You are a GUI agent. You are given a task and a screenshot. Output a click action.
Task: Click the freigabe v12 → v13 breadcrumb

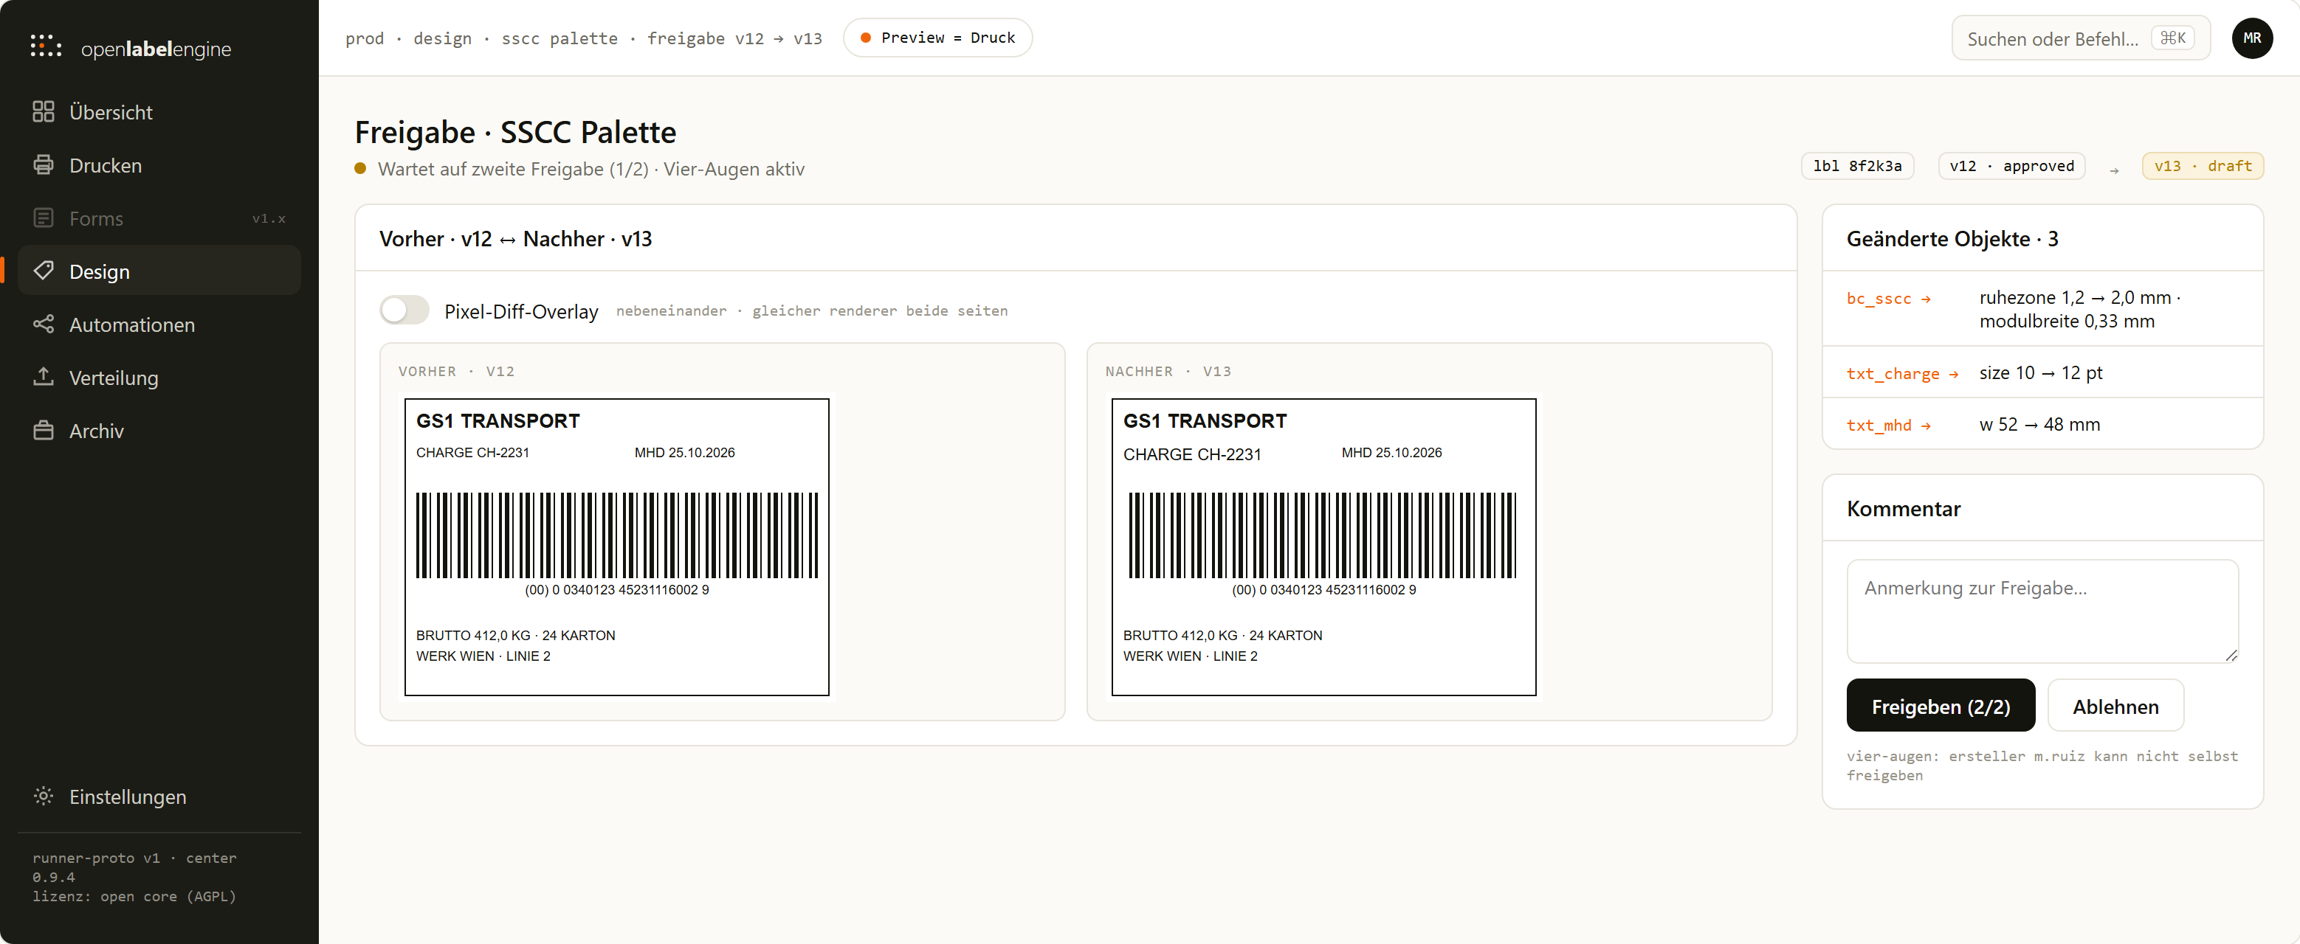tap(734, 38)
